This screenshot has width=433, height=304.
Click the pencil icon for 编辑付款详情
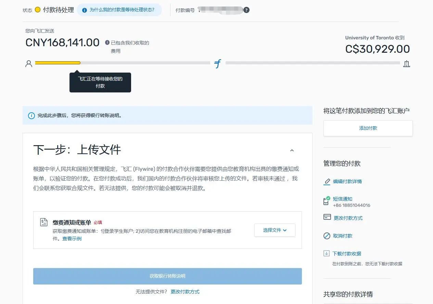327,181
